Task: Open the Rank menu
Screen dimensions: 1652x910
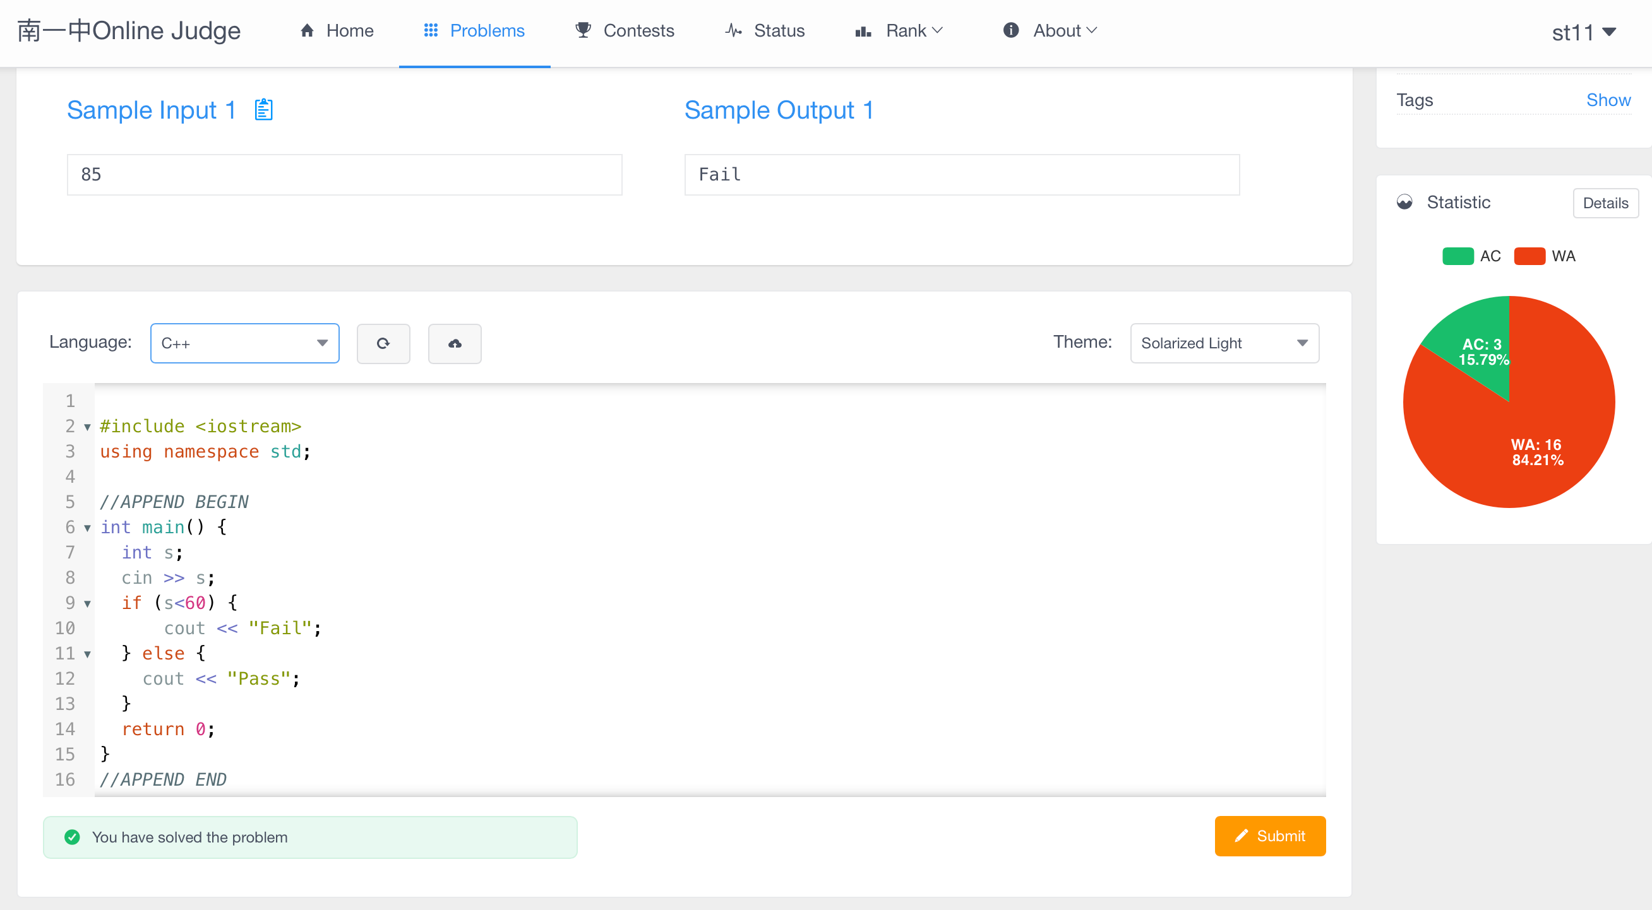Action: click(x=899, y=30)
